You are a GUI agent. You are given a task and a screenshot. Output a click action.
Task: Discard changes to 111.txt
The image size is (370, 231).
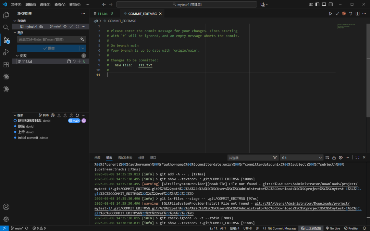[x=74, y=61]
